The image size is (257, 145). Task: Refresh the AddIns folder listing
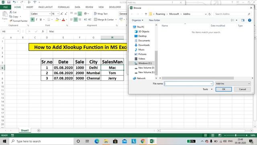210,14
